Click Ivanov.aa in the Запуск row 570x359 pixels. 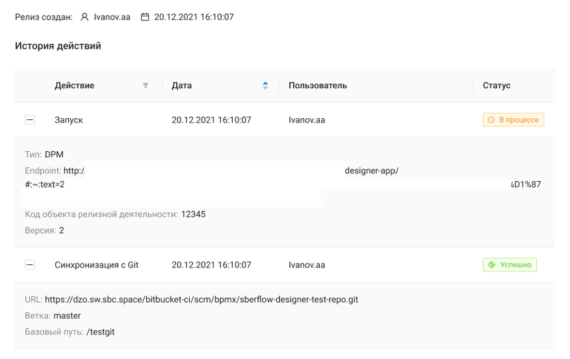306,120
